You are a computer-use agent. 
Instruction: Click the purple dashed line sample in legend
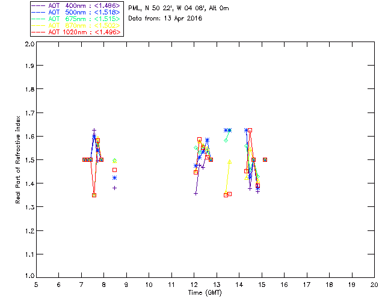click(38, 5)
